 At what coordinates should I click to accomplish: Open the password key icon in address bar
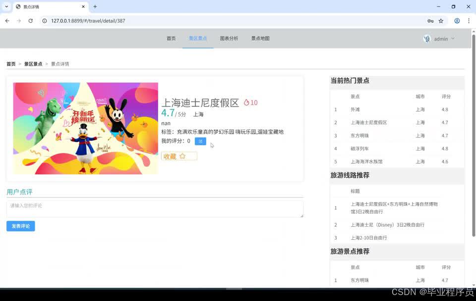click(430, 21)
